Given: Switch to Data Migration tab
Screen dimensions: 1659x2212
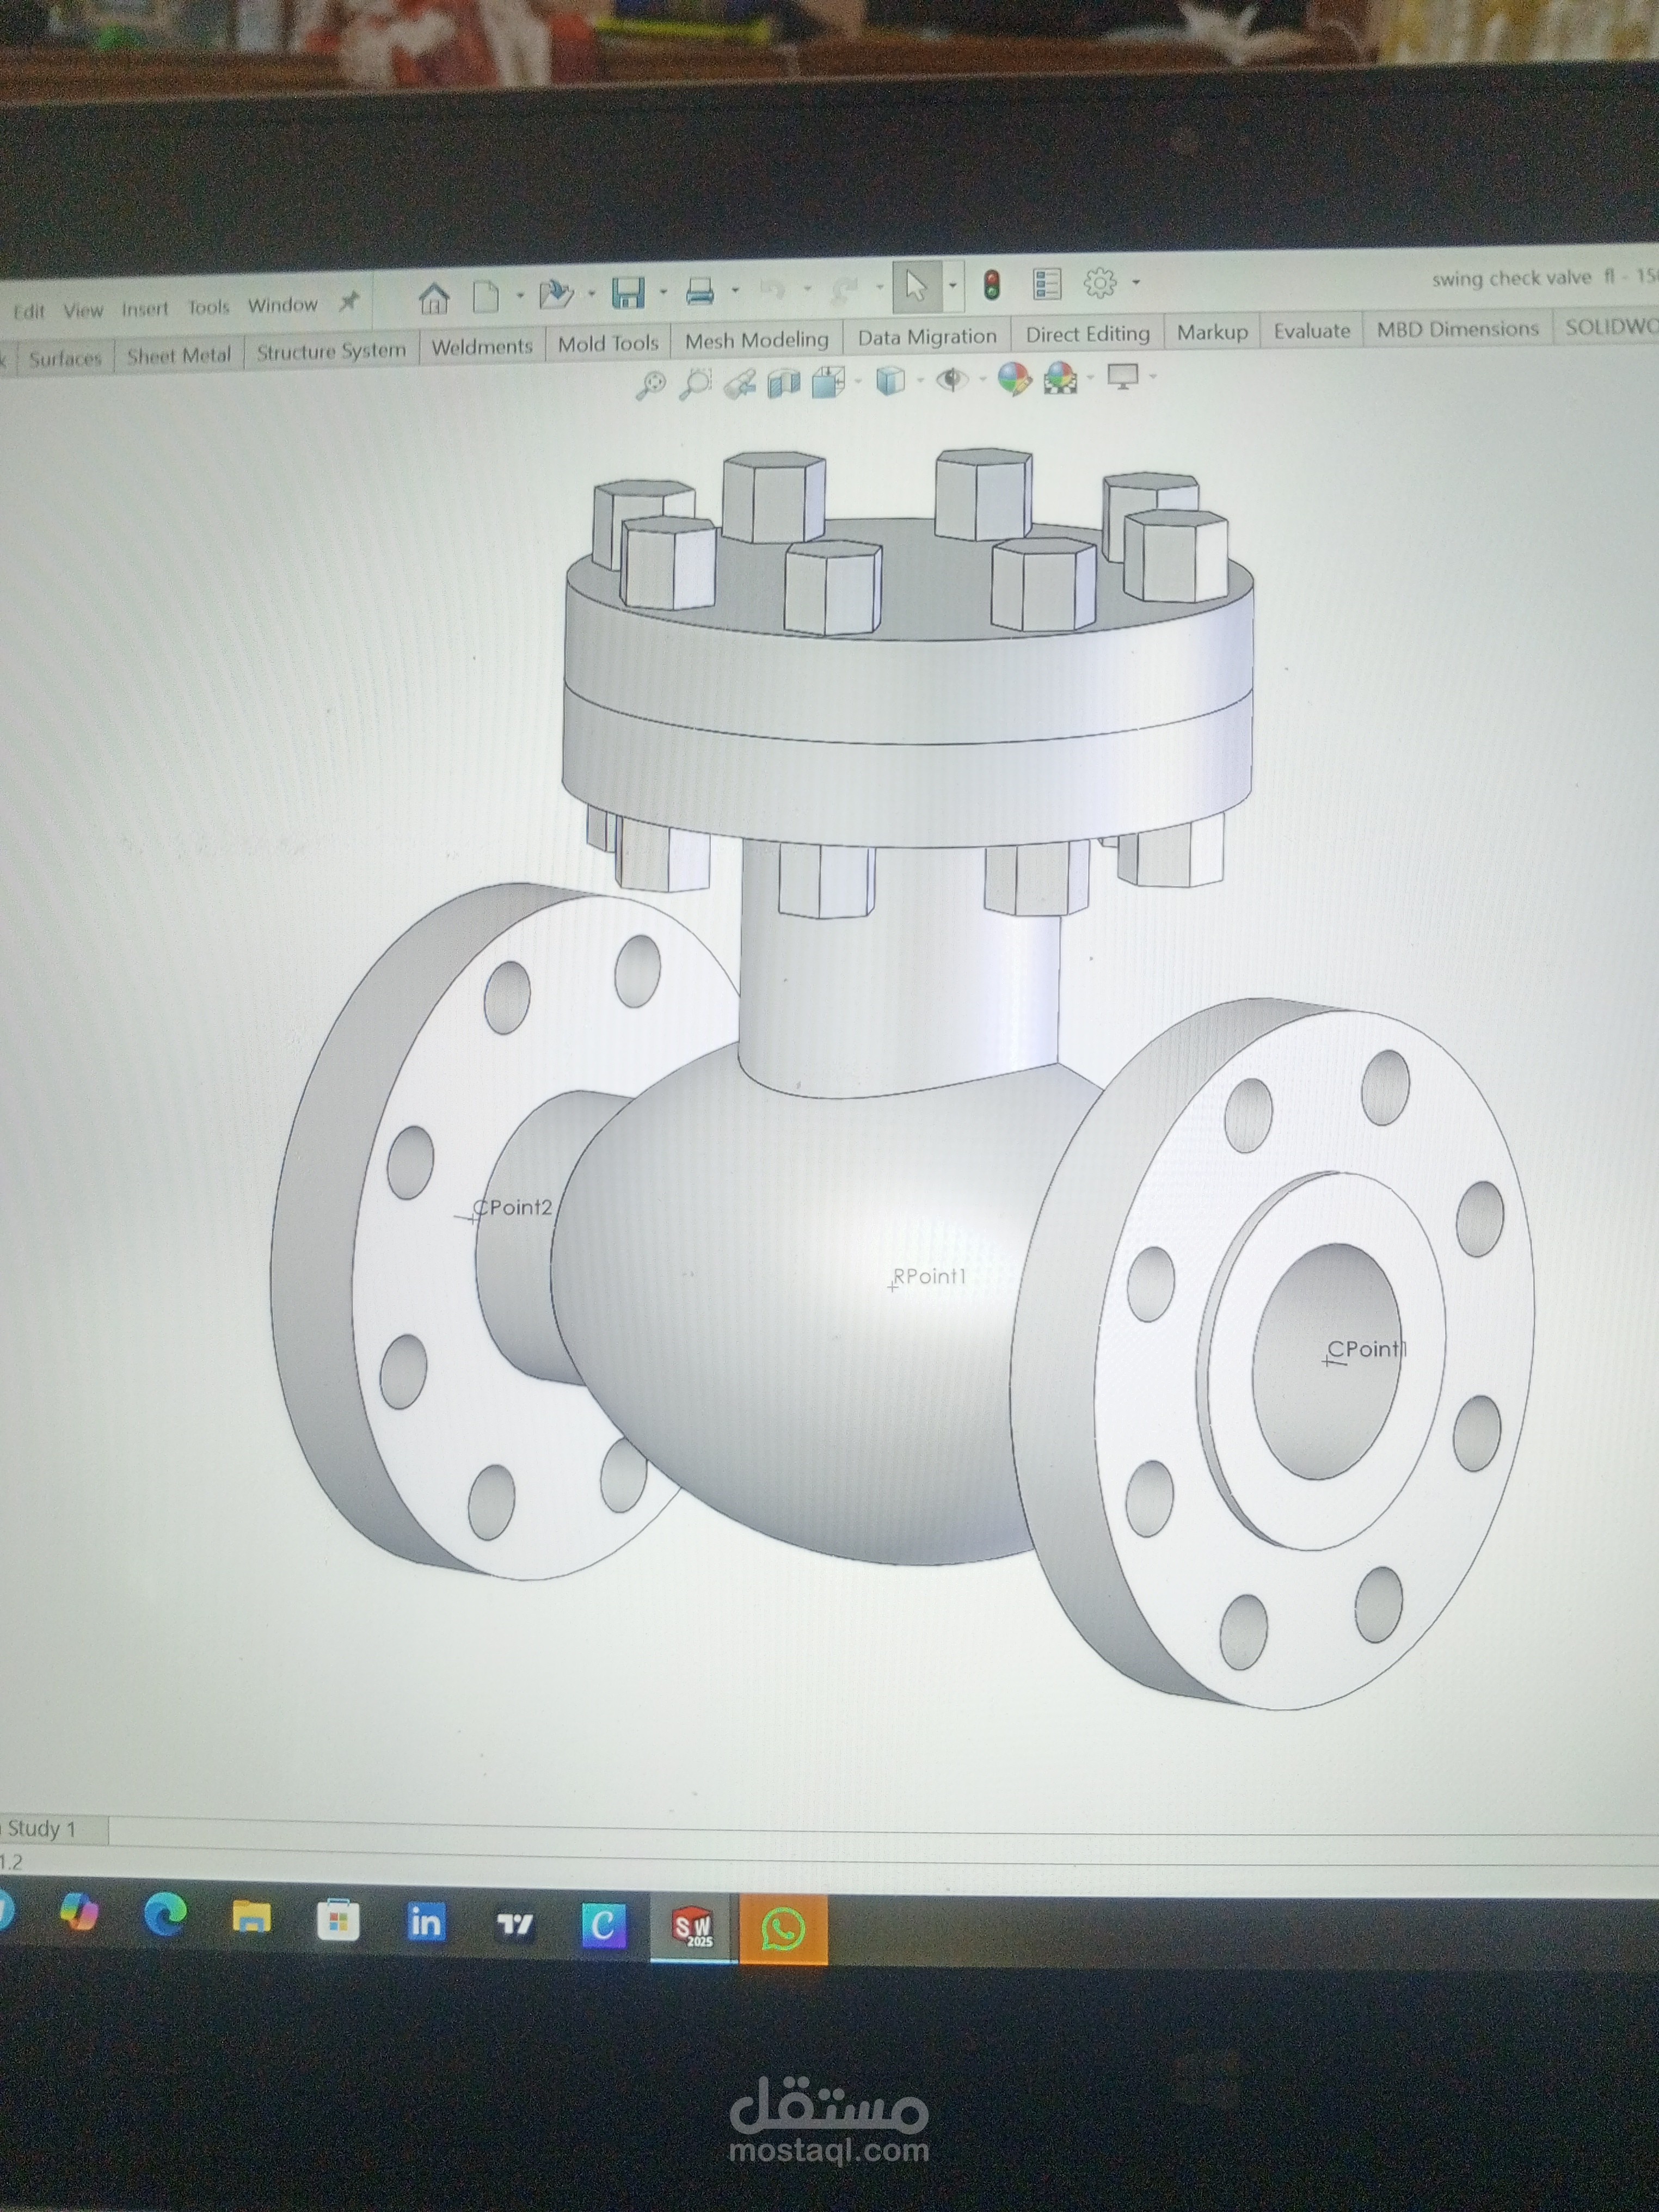Looking at the screenshot, I should 927,336.
